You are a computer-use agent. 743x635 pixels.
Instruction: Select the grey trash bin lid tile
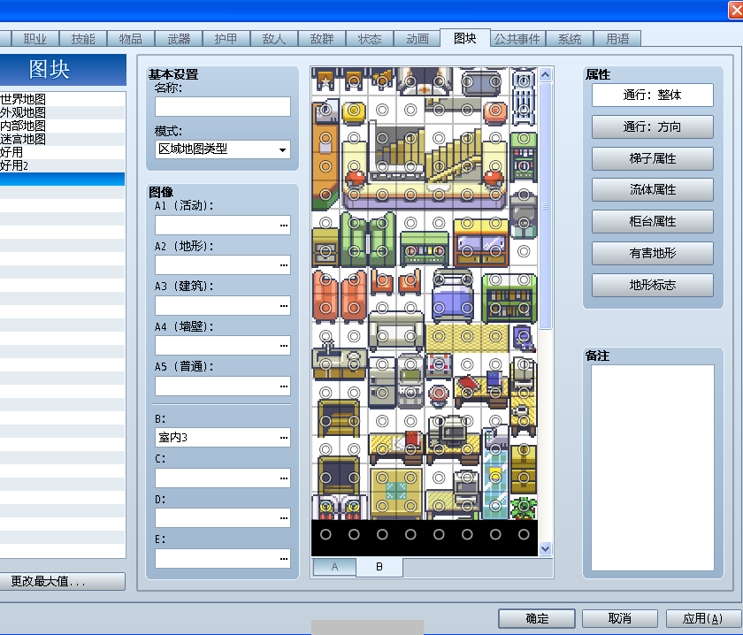524,195
